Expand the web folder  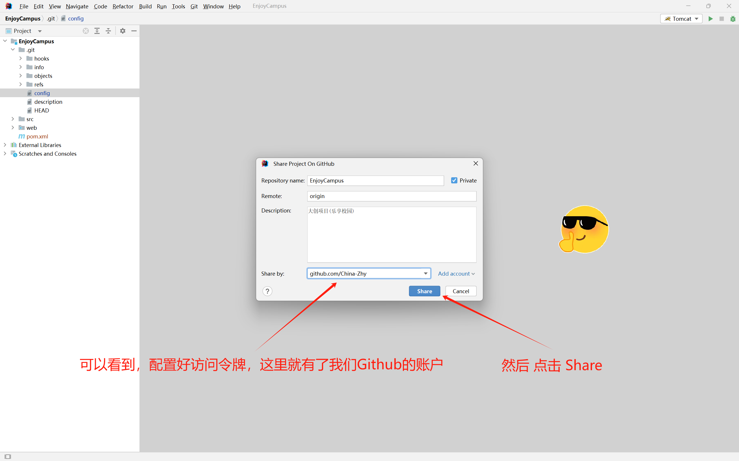13,127
